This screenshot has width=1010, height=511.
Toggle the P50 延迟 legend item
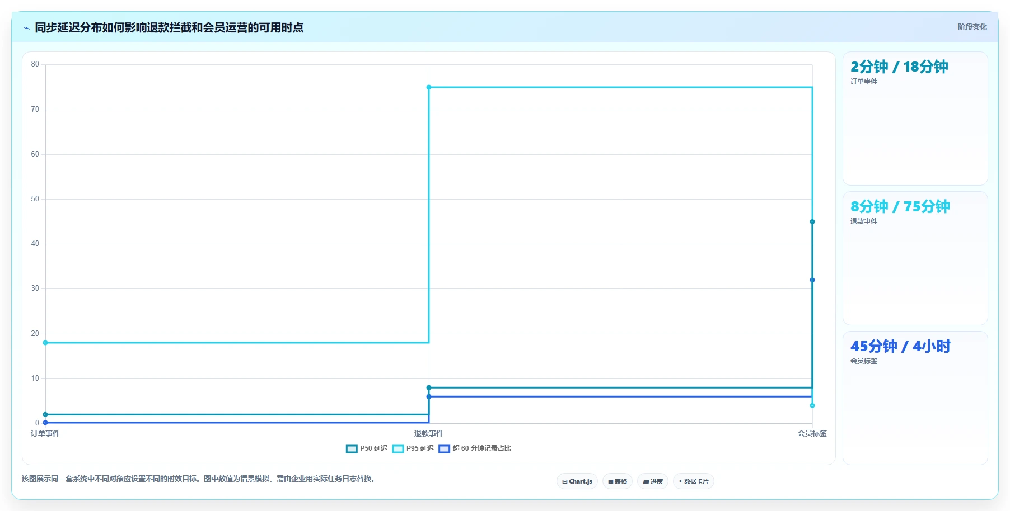click(367, 448)
